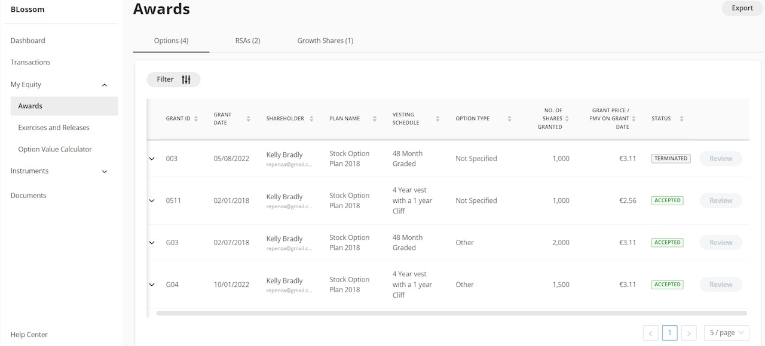Sort by Grant ID column arrows
Screen dimensions: 765x346
point(196,119)
